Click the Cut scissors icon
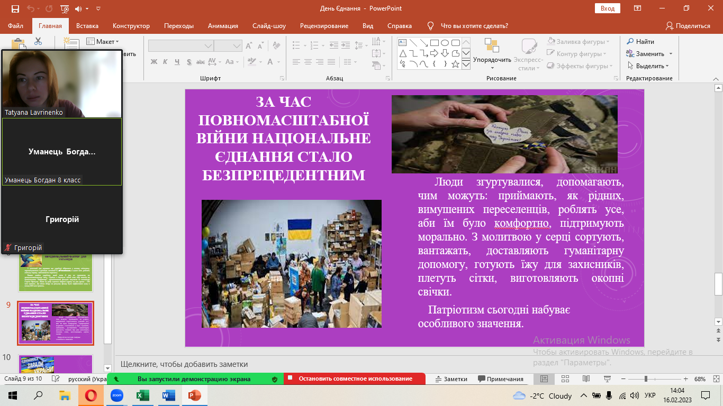This screenshot has width=723, height=406. [x=38, y=41]
